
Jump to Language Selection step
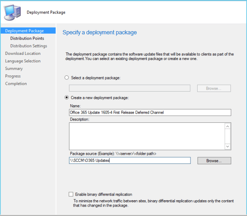point(23,61)
